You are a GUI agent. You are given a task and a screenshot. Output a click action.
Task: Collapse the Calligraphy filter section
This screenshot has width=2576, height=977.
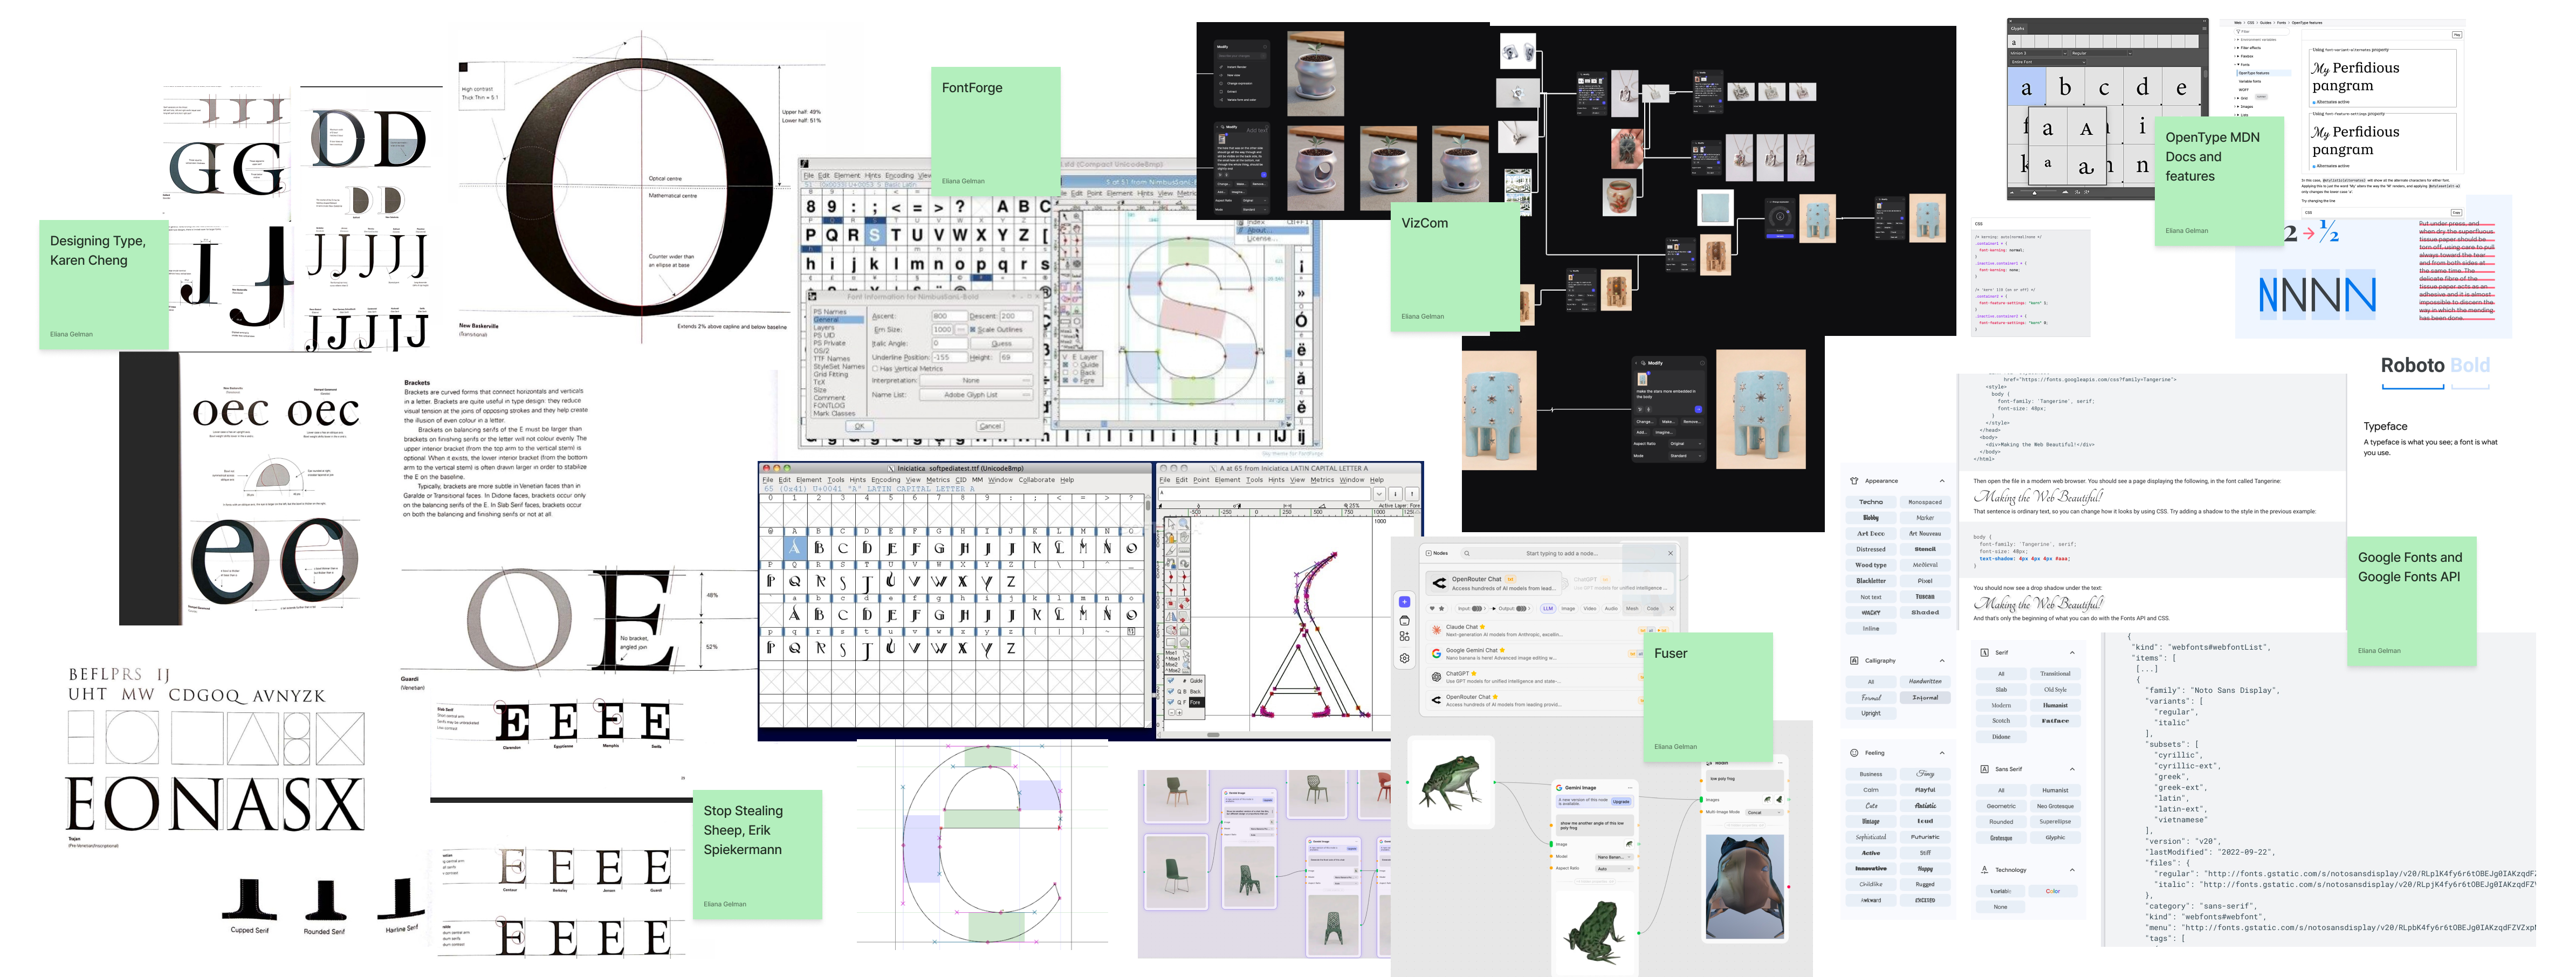(x=1942, y=661)
